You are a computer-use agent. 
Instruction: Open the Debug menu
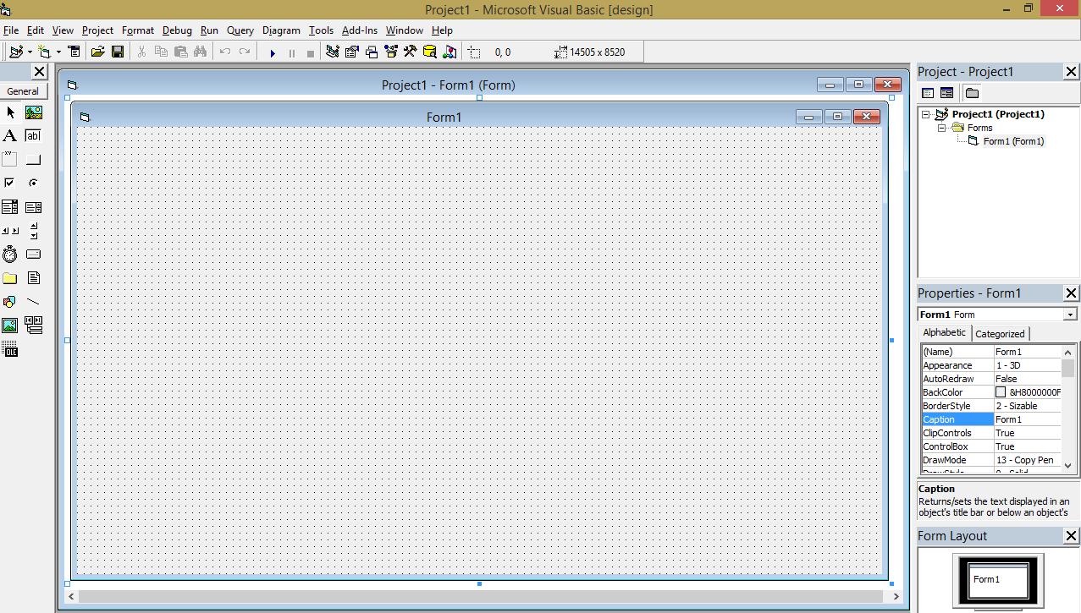tap(177, 30)
